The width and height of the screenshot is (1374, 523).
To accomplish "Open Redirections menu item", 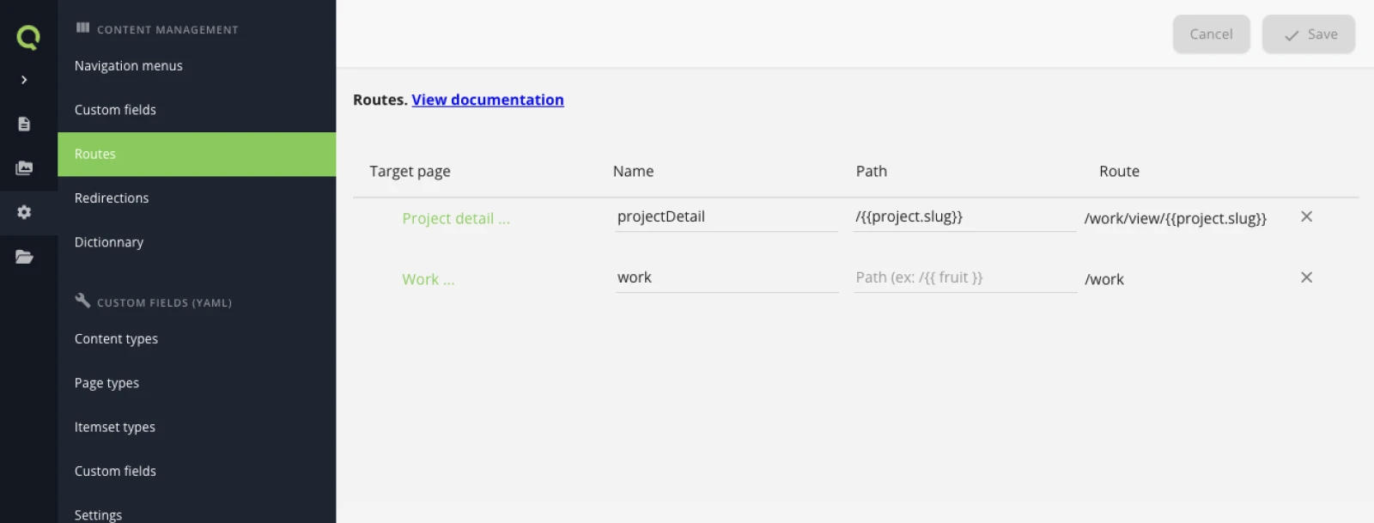I will (x=197, y=198).
